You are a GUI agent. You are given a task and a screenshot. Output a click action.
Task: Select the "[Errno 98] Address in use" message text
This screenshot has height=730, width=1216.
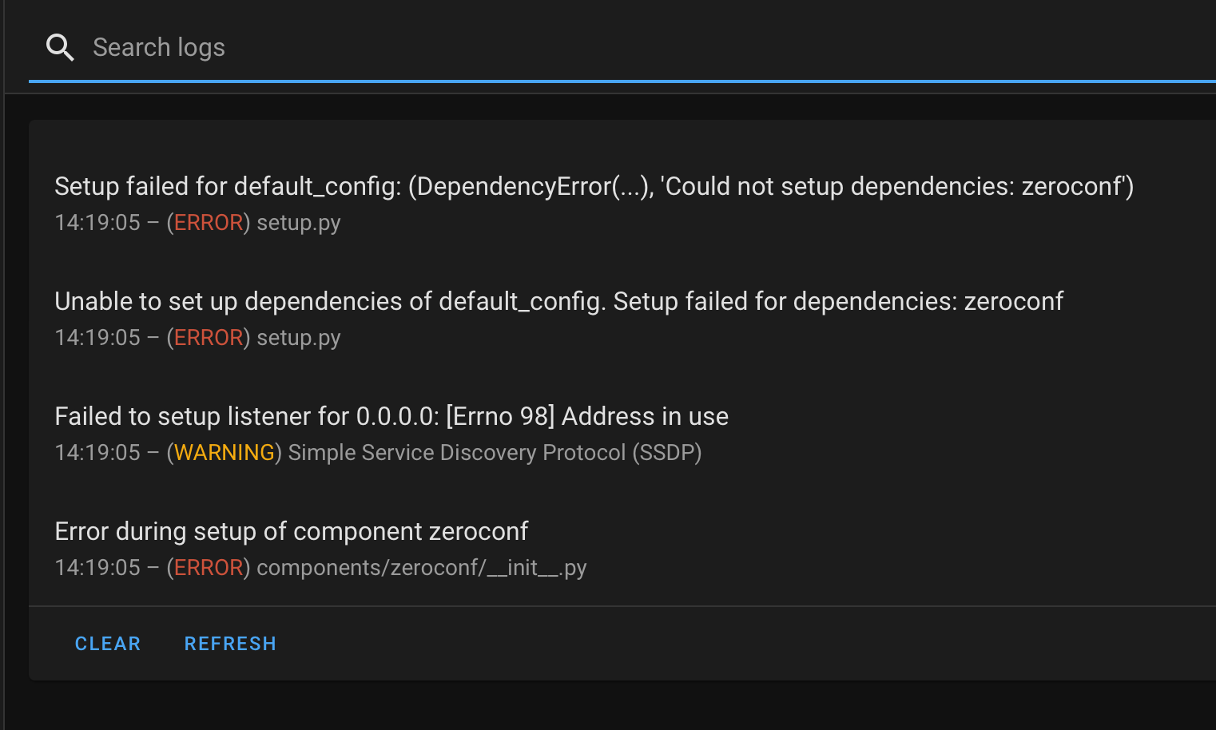590,416
